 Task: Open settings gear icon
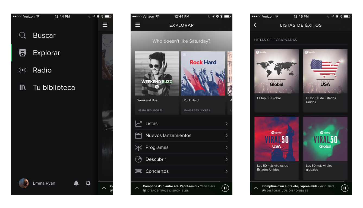click(88, 183)
